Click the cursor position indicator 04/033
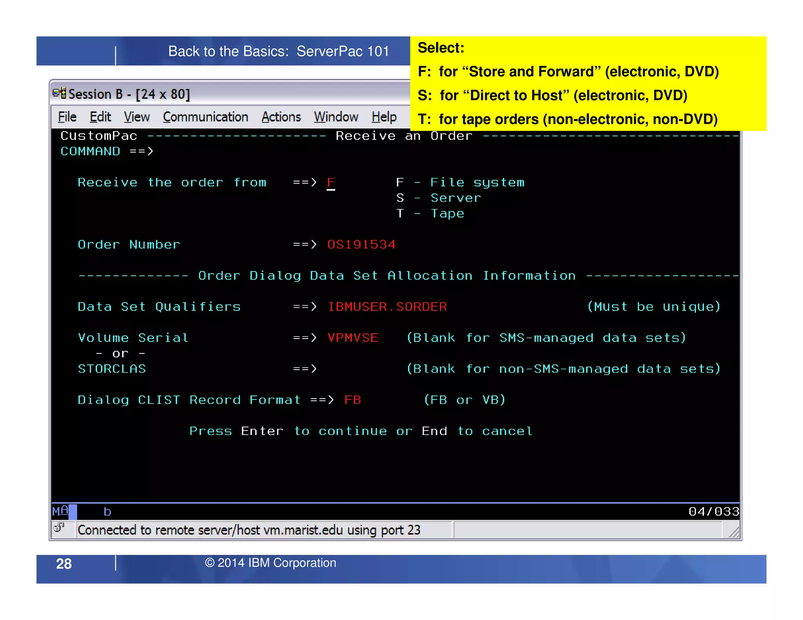The width and height of the screenshot is (803, 620). [x=714, y=511]
